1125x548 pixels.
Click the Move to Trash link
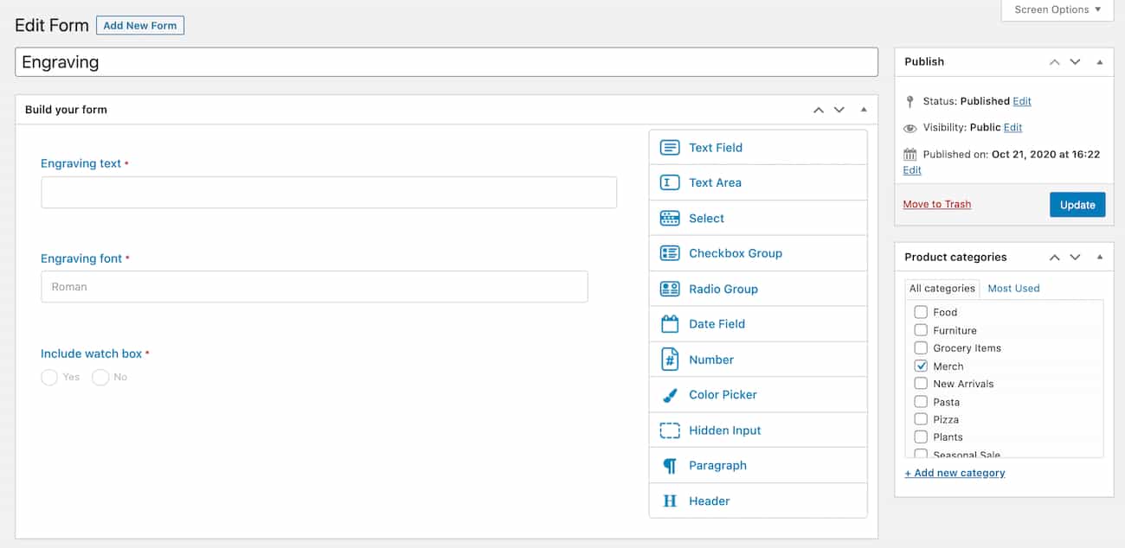(937, 205)
